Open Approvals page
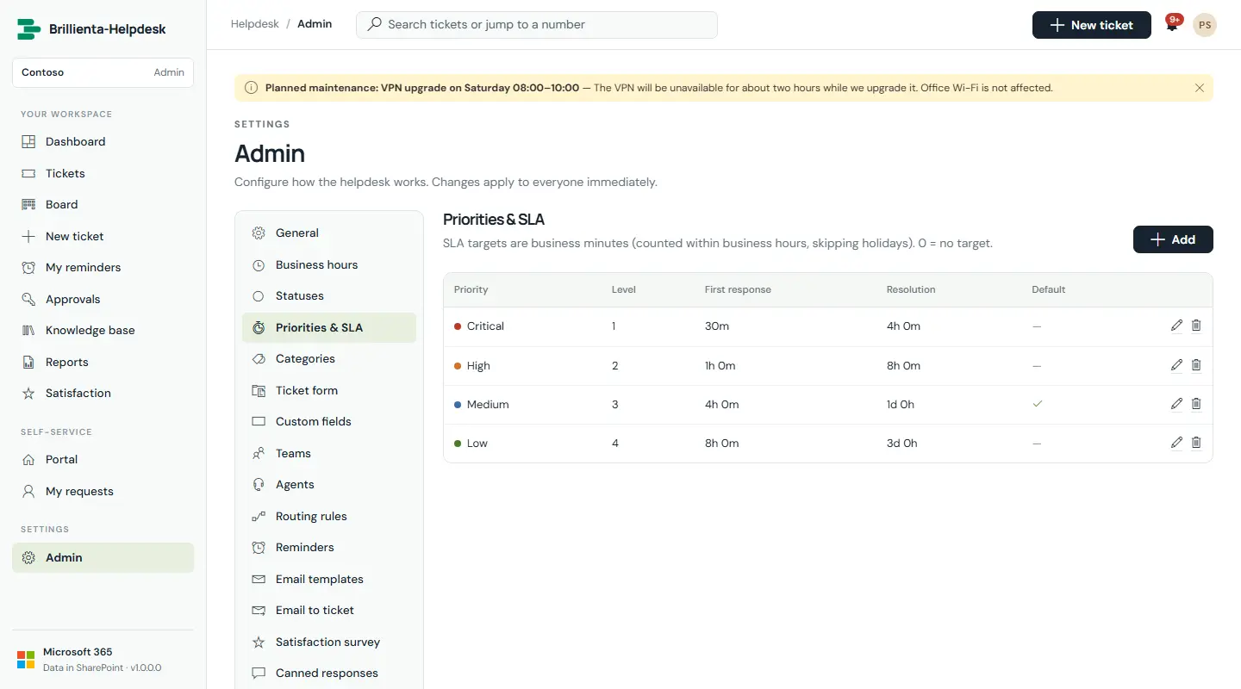Image resolution: width=1241 pixels, height=689 pixels. 103,299
